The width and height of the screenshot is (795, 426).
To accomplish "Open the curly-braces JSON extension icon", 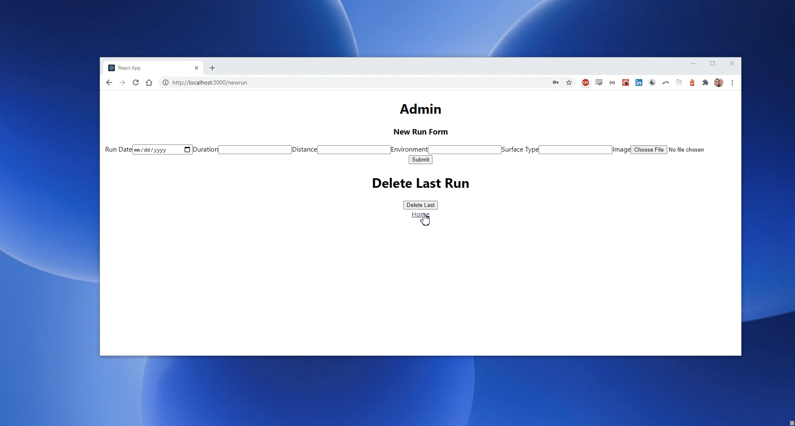I will pos(612,82).
